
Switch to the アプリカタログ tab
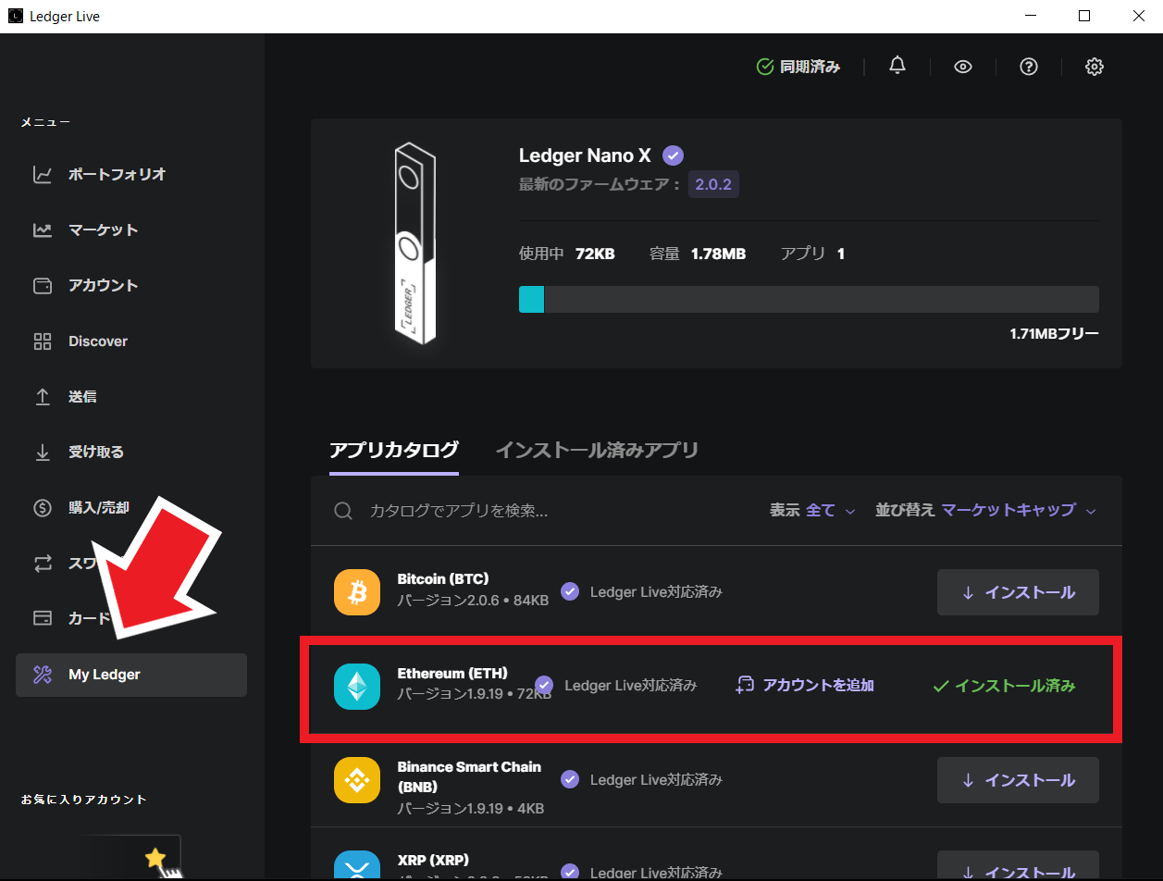point(394,451)
